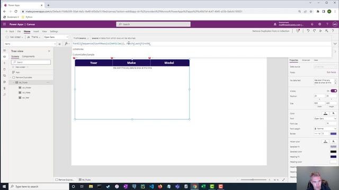The height and width of the screenshot is (190, 339).
Task: Open More options for tbl_Trucks item
Action: coord(48,82)
